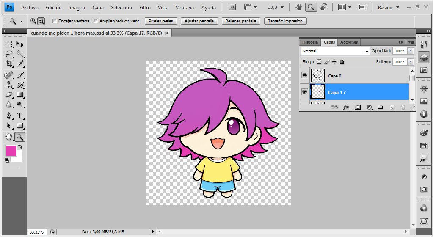Select the Blur tool
The height and width of the screenshot is (237, 433).
point(9,105)
